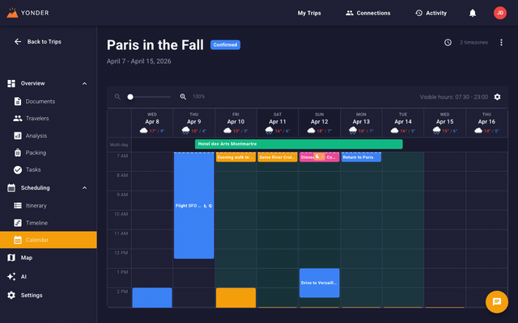Select the Apr 9 Thursday column header
This screenshot has height=323, width=518.
coord(194,123)
